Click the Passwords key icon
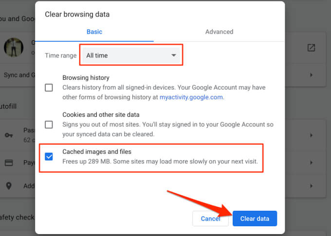331x236 pixels. 8,135
